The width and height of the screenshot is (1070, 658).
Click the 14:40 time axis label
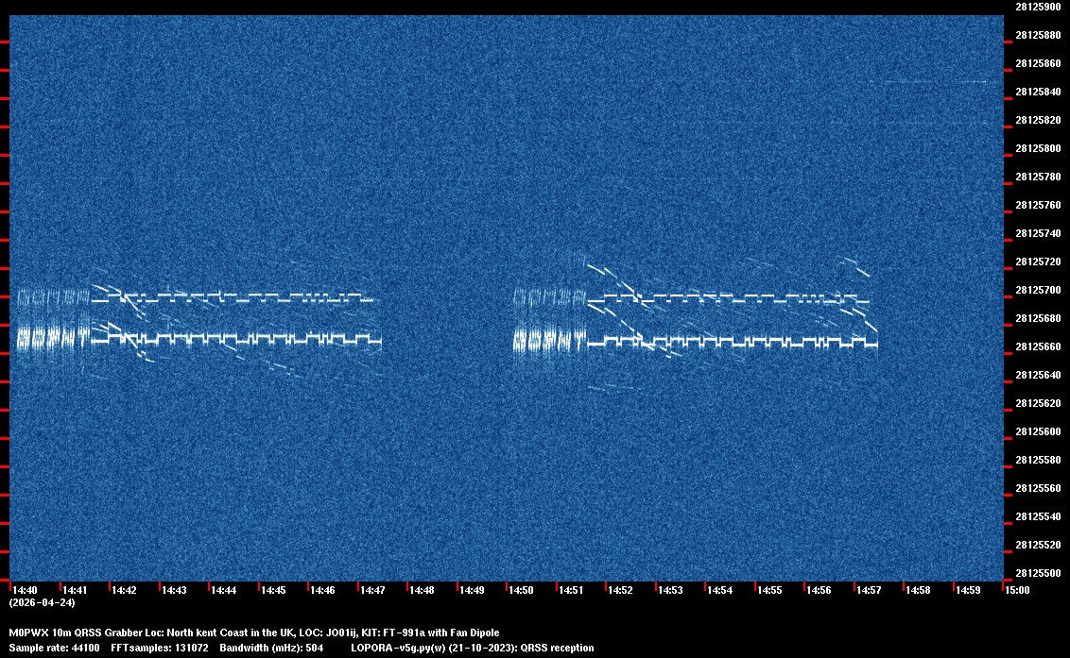(x=25, y=590)
